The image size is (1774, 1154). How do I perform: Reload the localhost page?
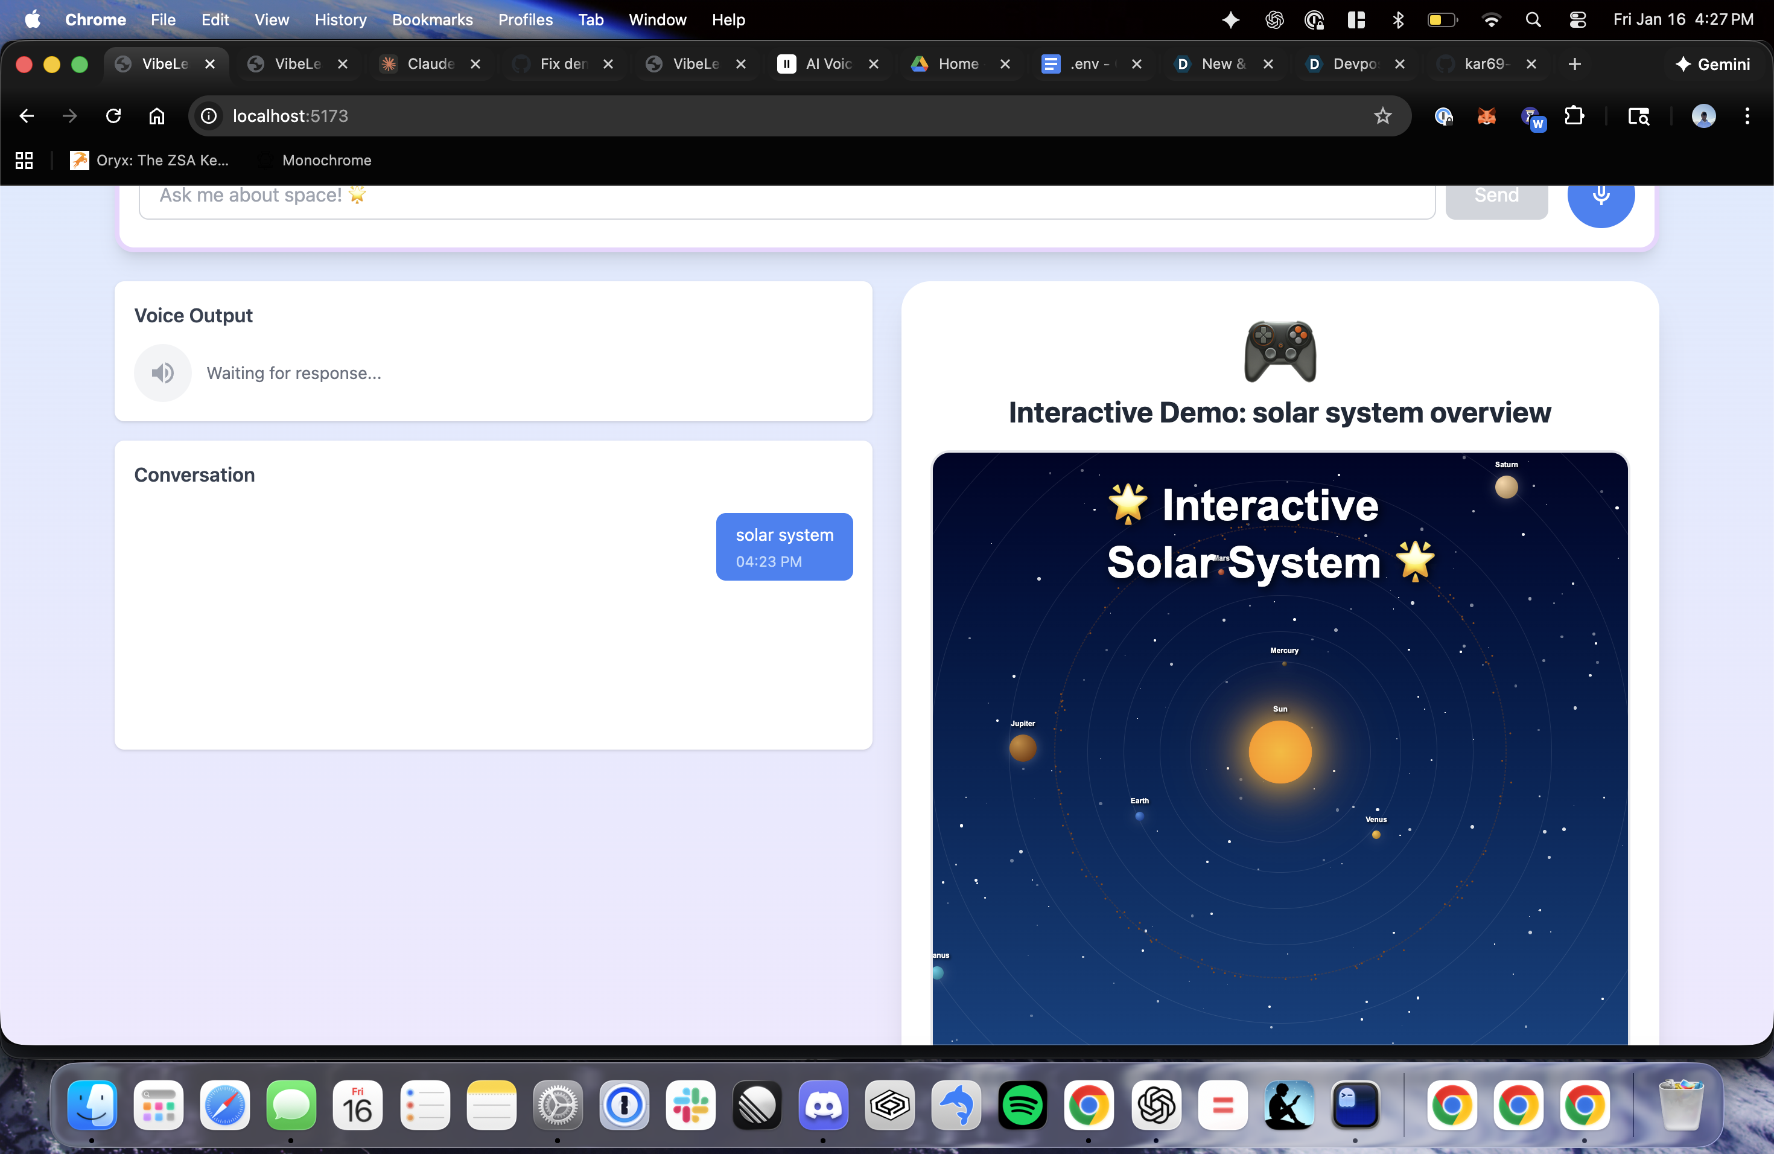tap(113, 115)
